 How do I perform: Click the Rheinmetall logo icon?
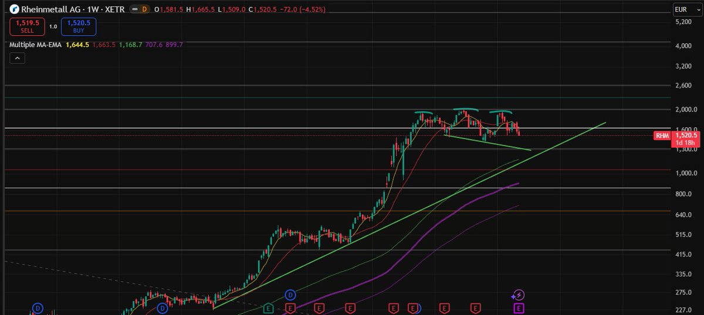[x=14, y=10]
